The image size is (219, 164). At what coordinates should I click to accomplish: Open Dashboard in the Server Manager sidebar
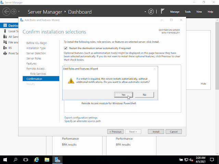pos(9,26)
